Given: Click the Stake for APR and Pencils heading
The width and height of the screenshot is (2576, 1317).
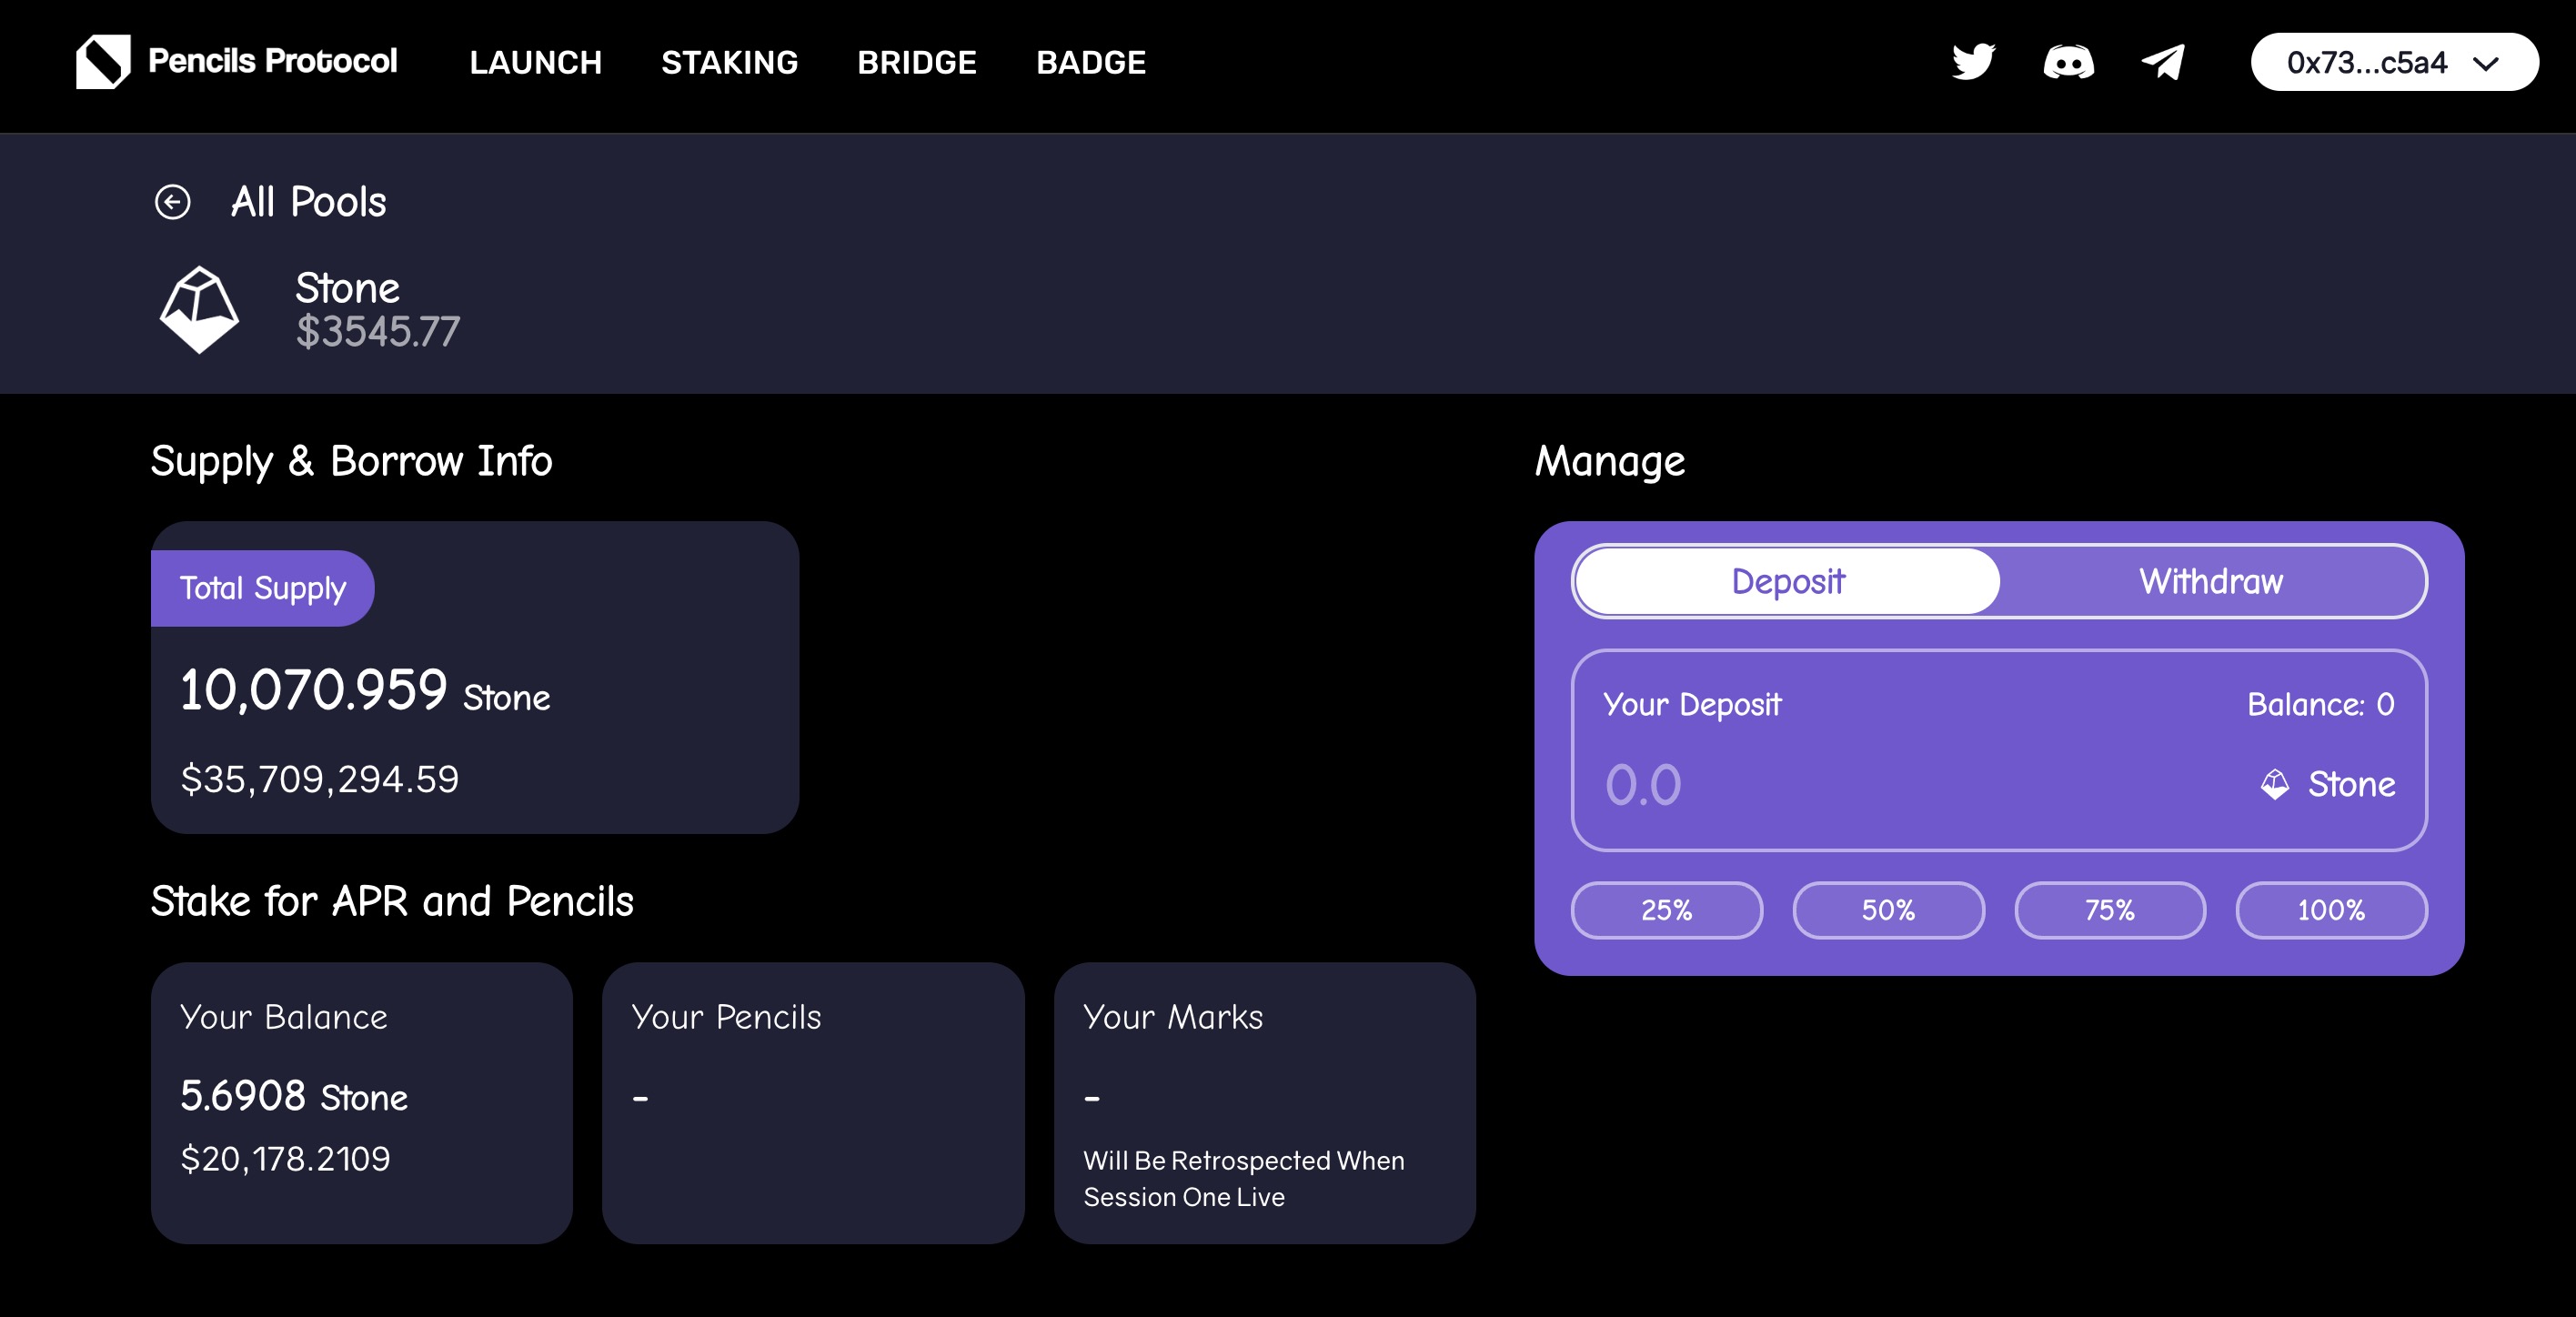Looking at the screenshot, I should [392, 901].
